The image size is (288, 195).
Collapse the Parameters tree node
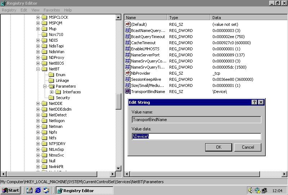tap(45, 86)
